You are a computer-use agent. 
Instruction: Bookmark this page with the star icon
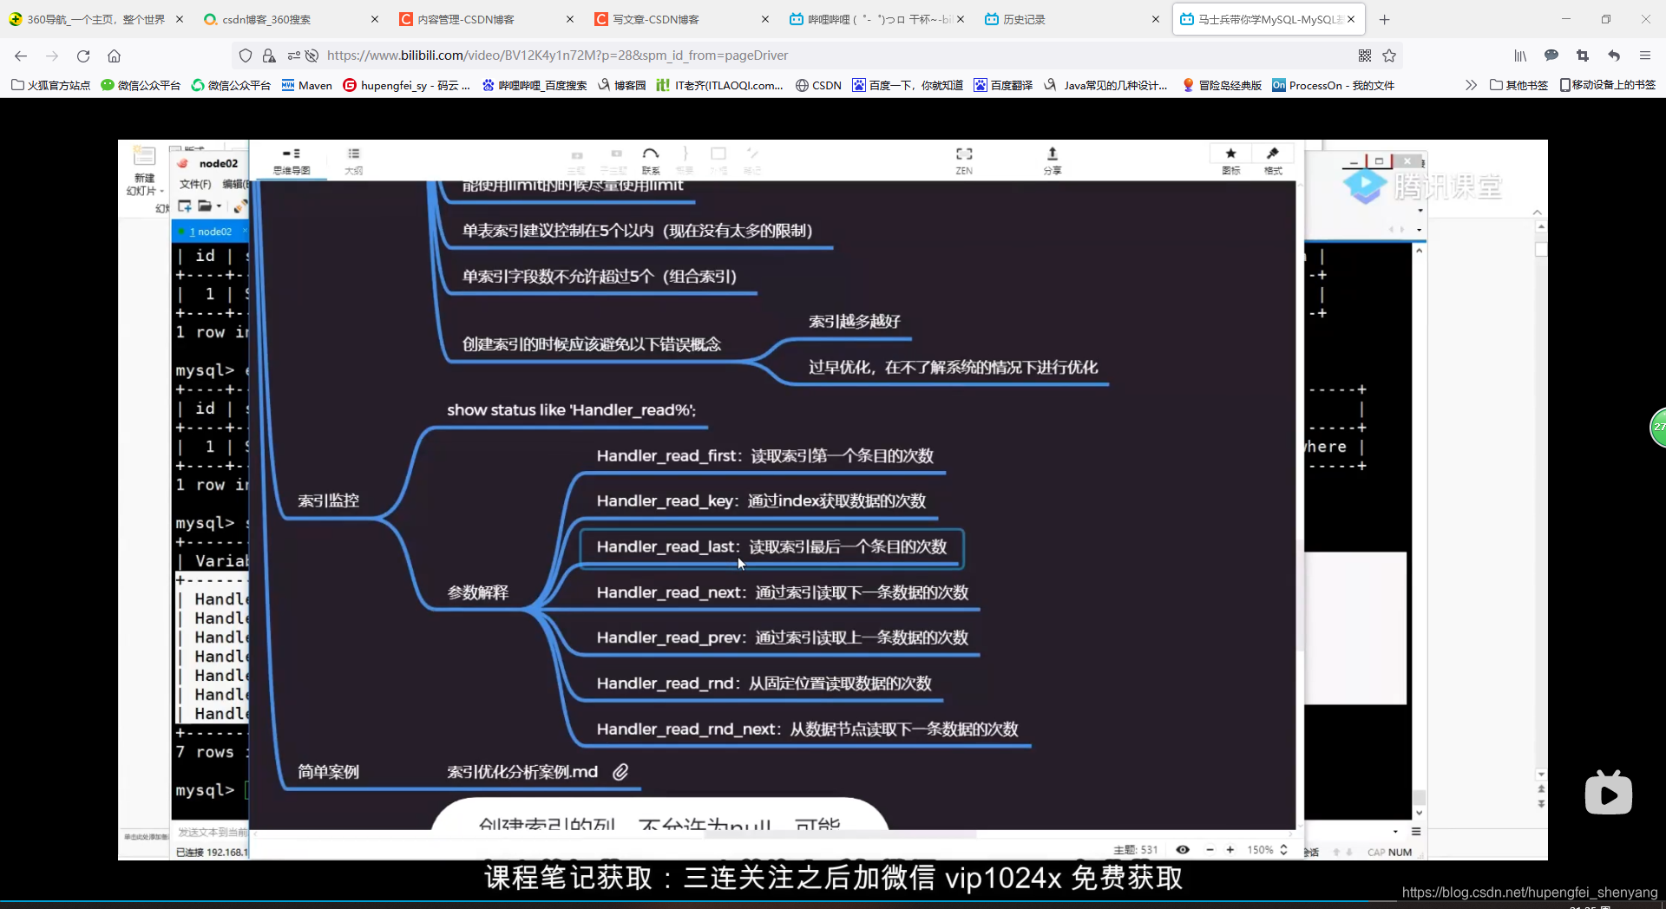[x=1390, y=55]
